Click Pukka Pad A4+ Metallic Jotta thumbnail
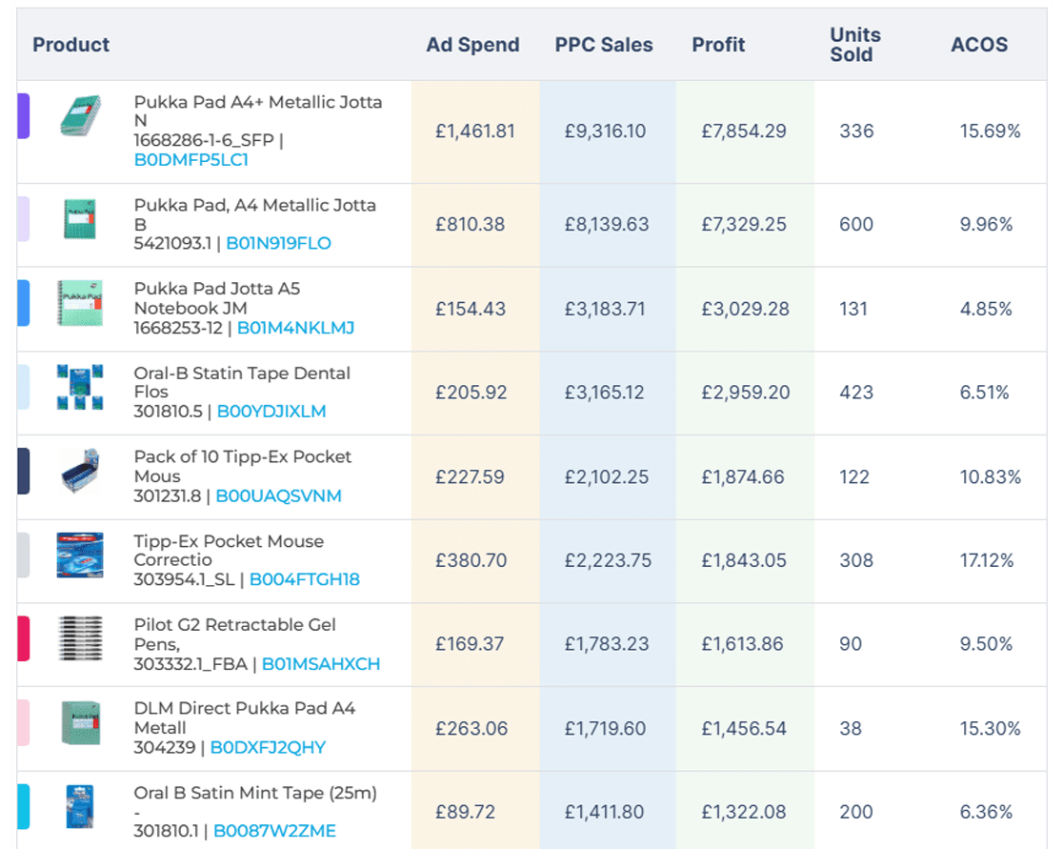 80,115
